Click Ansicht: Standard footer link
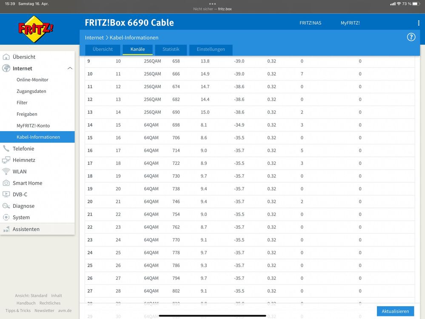This screenshot has height=319, width=425. pyautogui.click(x=31, y=296)
